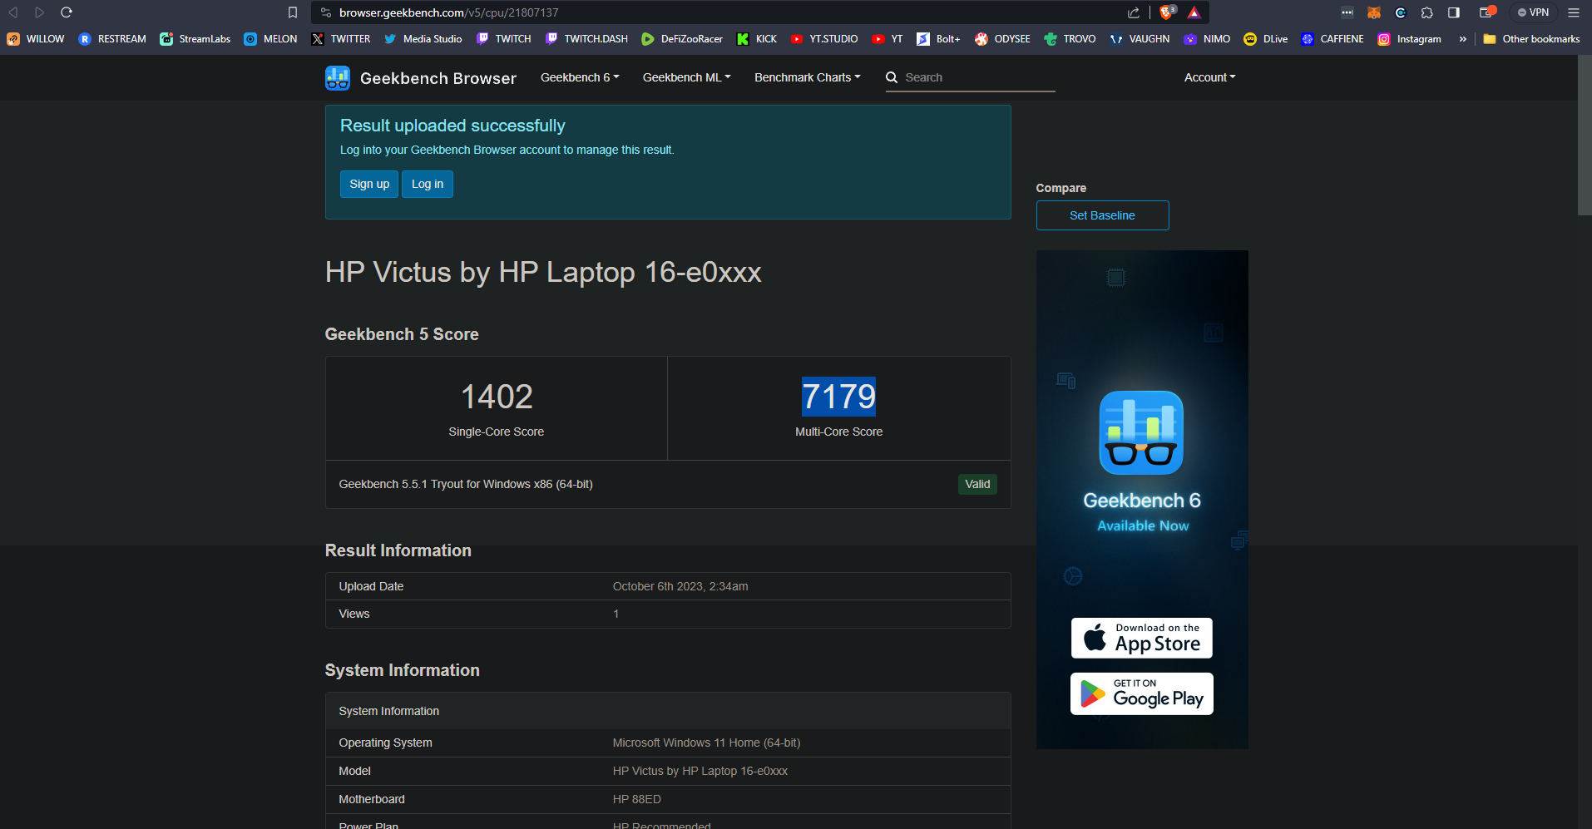Open the browser hamburger menu
1592x829 pixels.
tap(1574, 12)
